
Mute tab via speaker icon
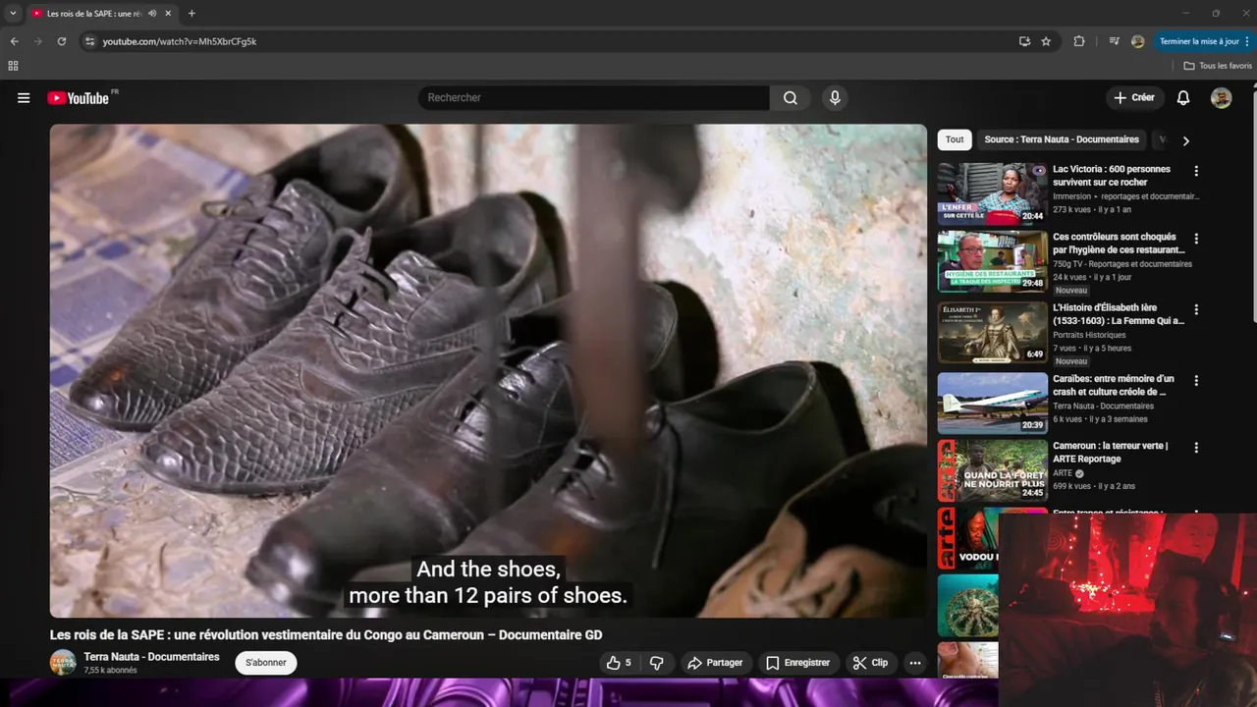pyautogui.click(x=152, y=14)
